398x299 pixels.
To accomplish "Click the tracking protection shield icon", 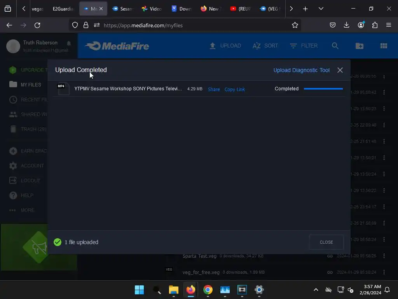I will coord(75,25).
